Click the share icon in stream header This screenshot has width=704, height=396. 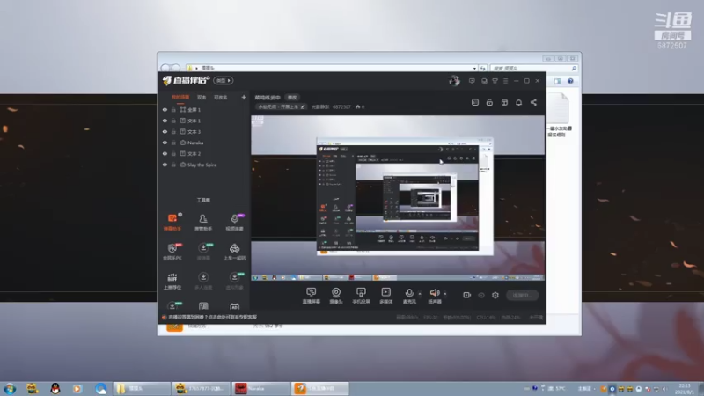tap(533, 102)
